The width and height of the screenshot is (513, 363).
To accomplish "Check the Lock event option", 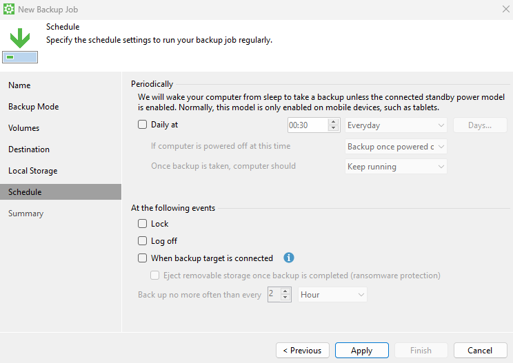I will 143,224.
